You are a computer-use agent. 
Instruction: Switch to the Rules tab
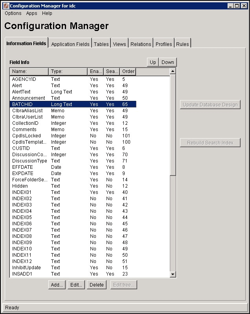tap(182, 44)
